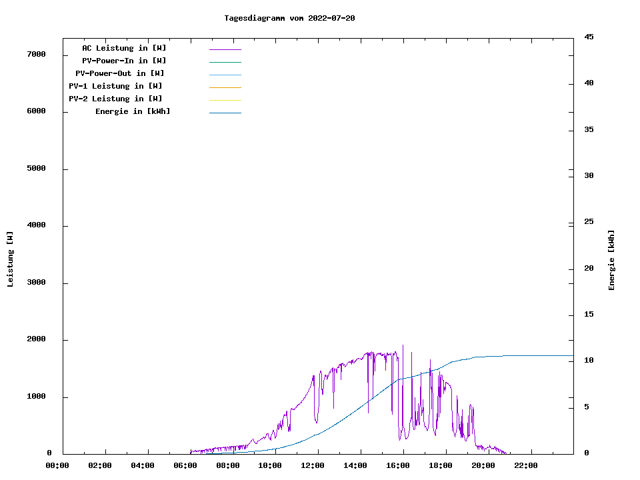Pick the PV-2 Leistung in [W] legend label
Viewport: 640px width, 480px height.
(115, 99)
